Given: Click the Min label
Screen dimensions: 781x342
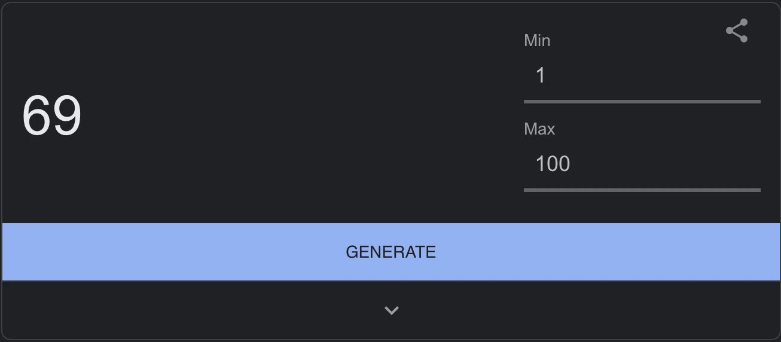Looking at the screenshot, I should pos(537,41).
